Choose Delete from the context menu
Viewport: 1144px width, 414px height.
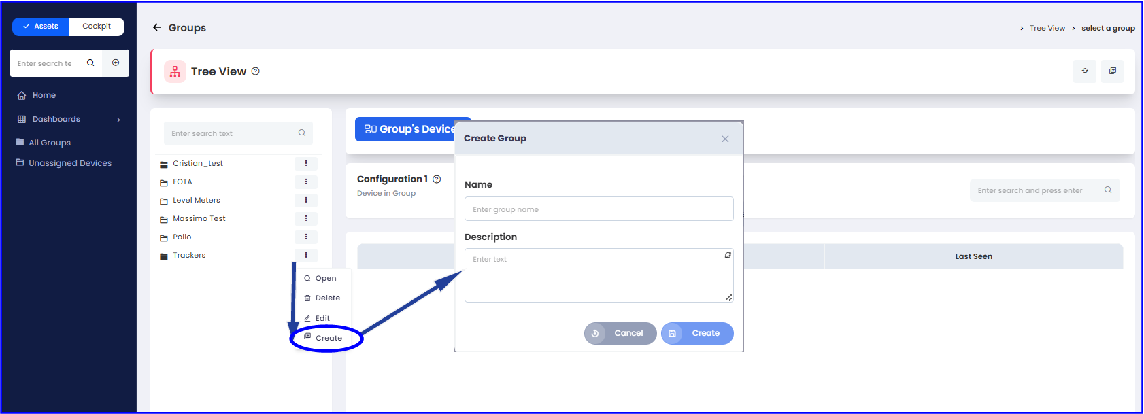click(327, 298)
